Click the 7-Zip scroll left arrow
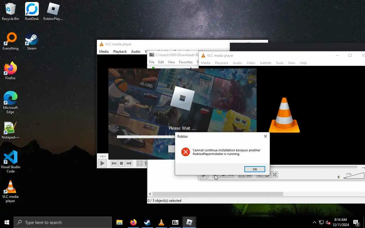The image size is (365, 228). click(150, 194)
